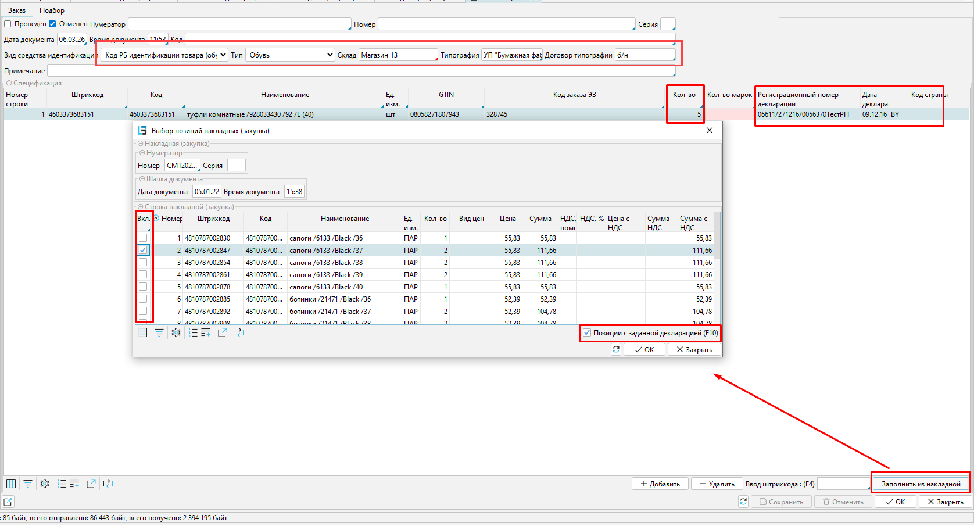Open the filter icon in the dialog toolbar

pyautogui.click(x=159, y=332)
